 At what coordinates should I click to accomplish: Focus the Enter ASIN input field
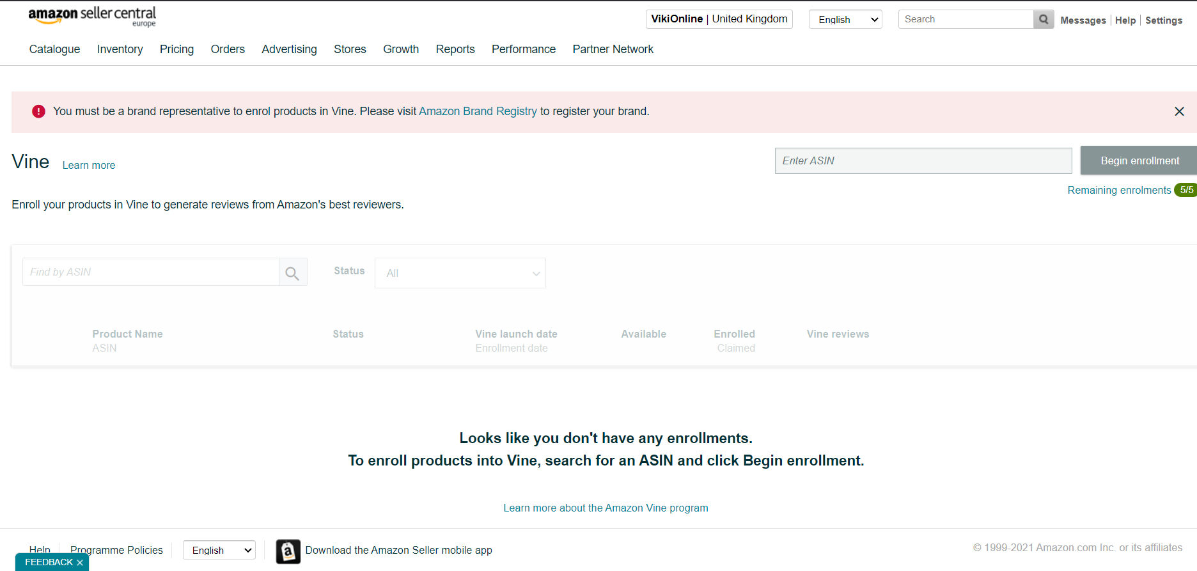[923, 160]
